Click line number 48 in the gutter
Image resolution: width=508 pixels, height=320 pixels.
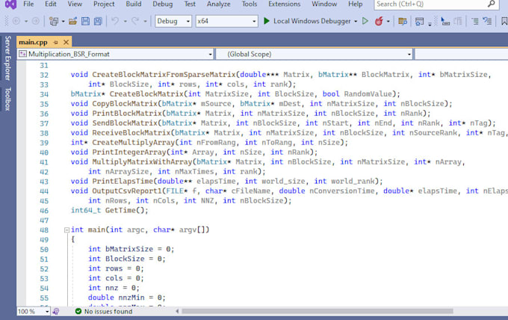[44, 230]
